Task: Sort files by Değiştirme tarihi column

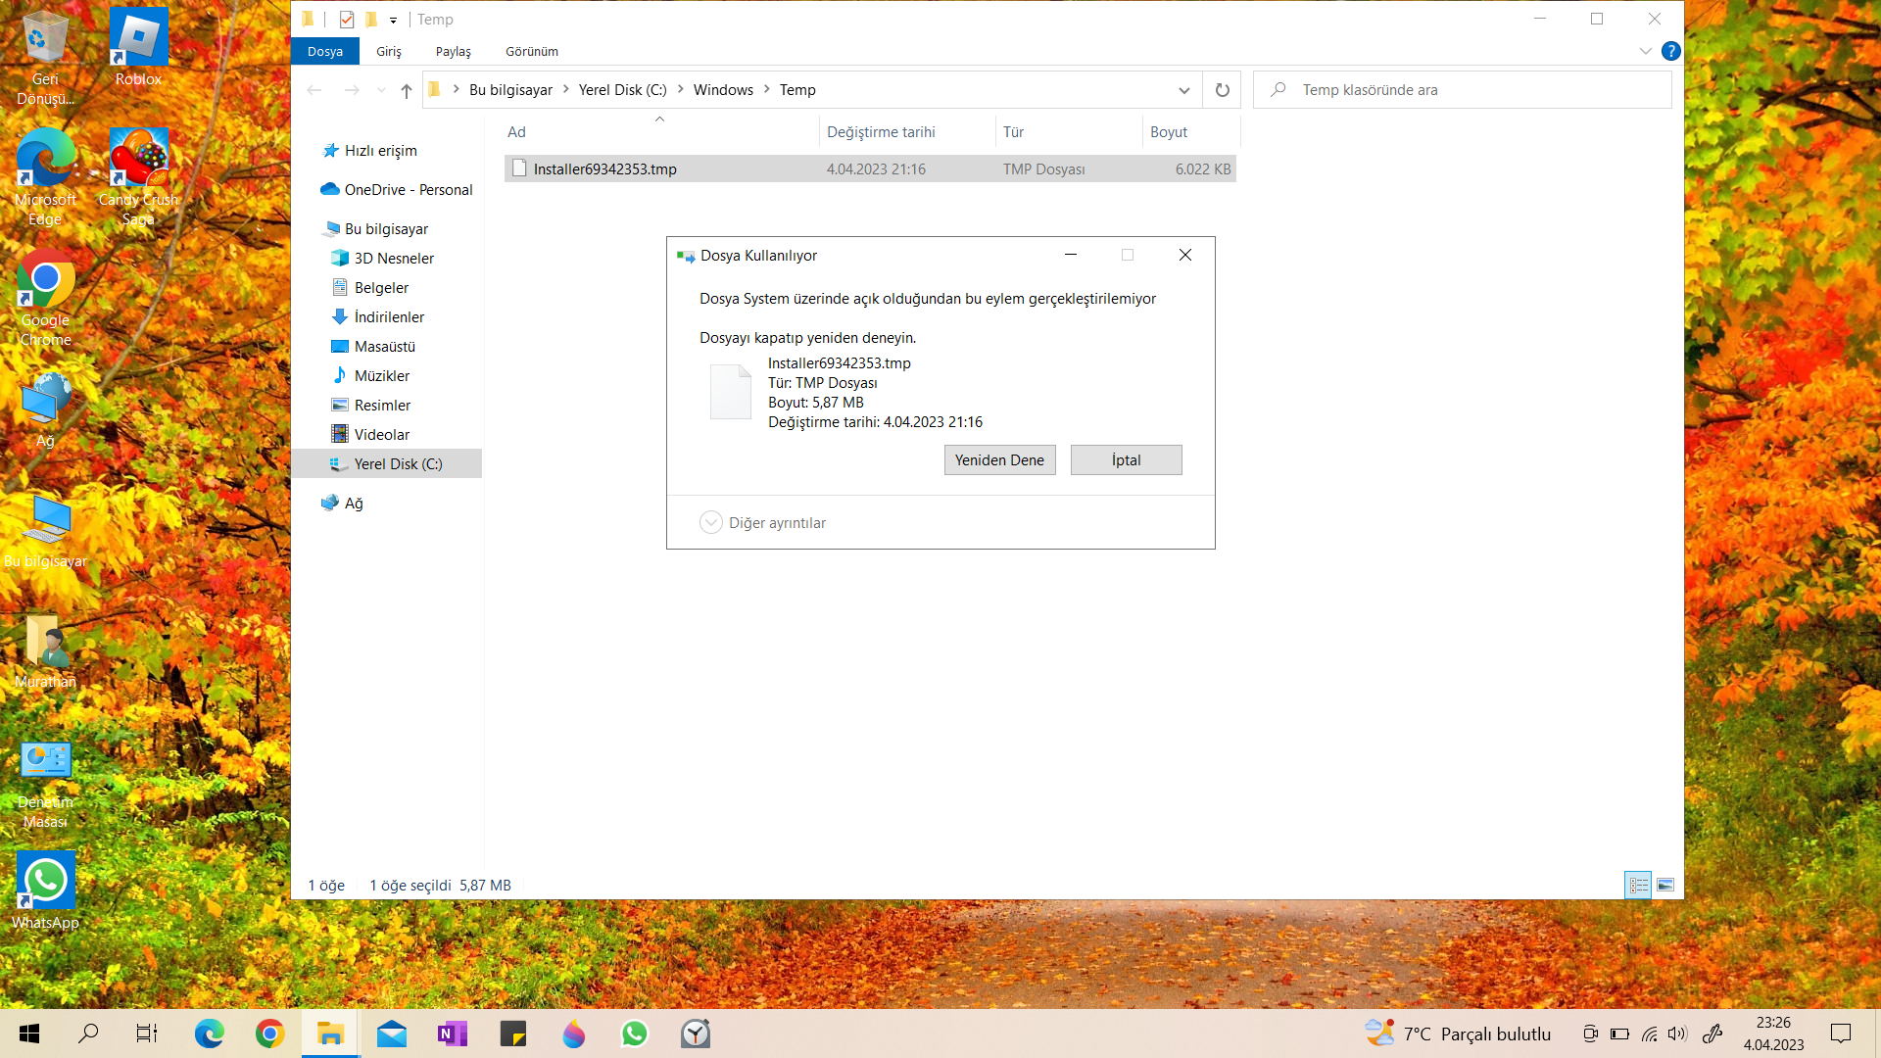Action: pyautogui.click(x=881, y=132)
